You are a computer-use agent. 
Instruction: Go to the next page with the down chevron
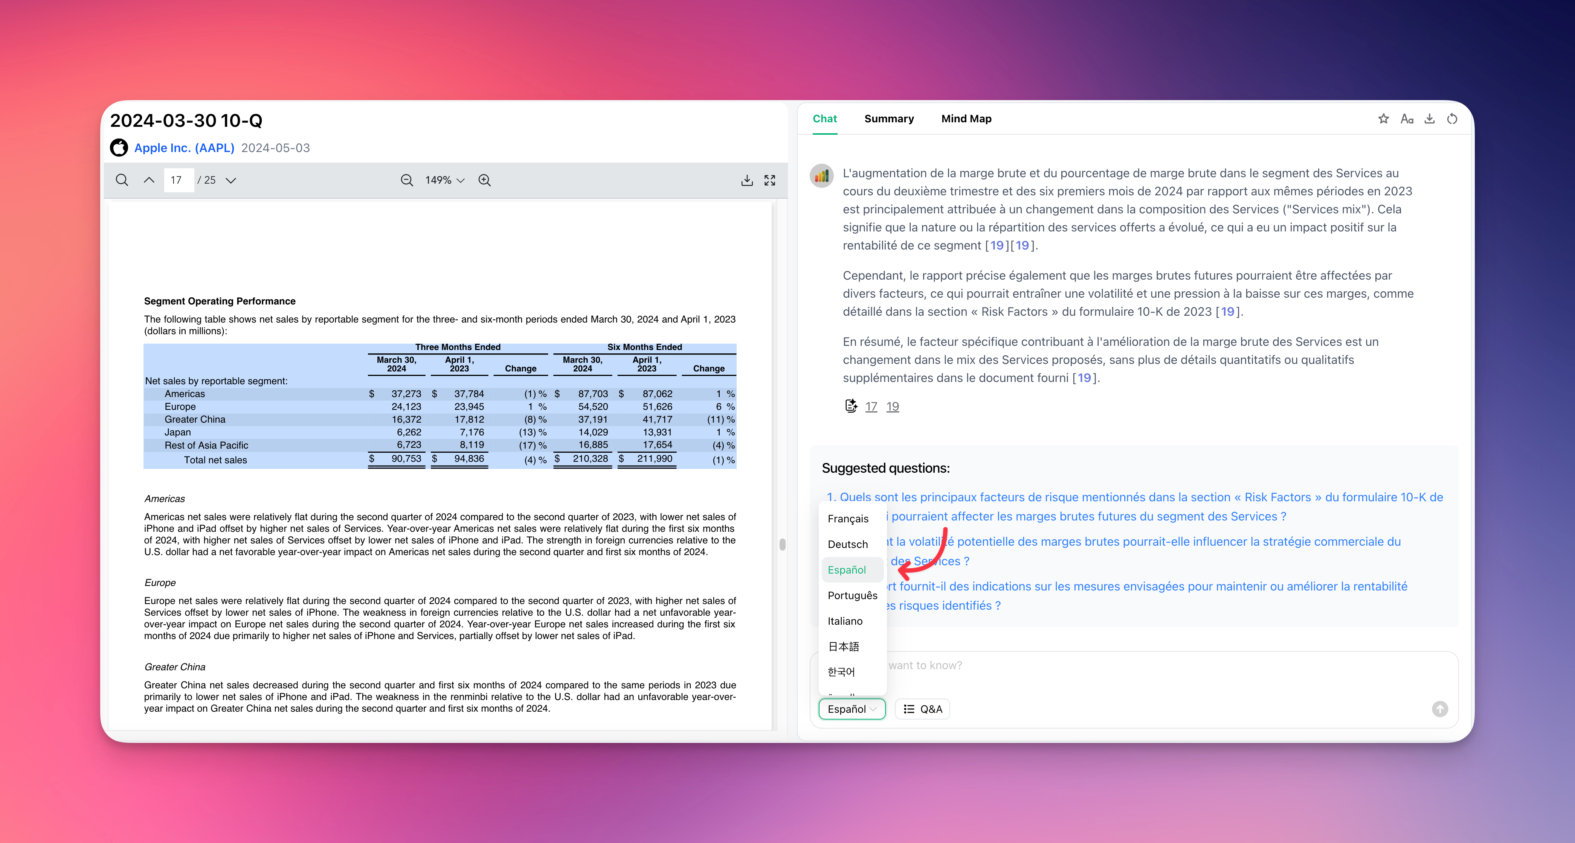click(x=231, y=180)
